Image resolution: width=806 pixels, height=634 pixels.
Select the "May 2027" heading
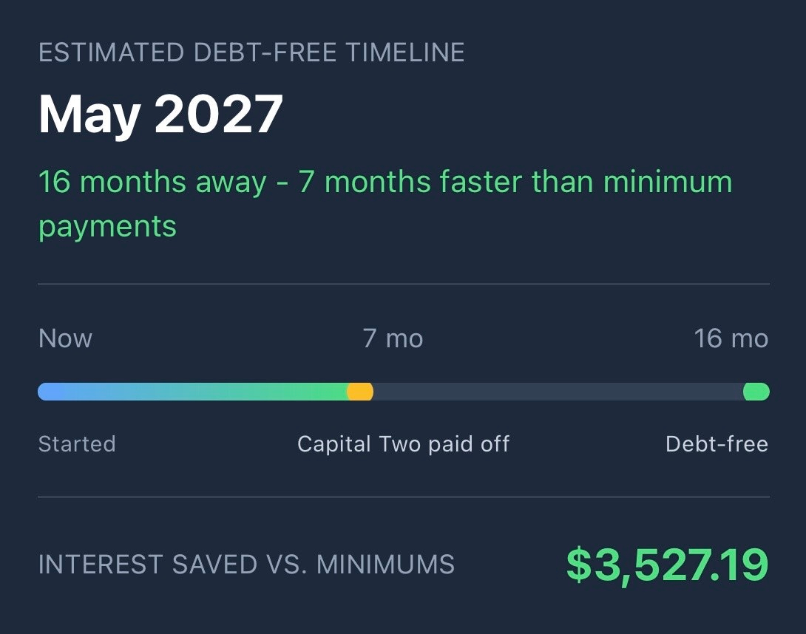tap(160, 115)
